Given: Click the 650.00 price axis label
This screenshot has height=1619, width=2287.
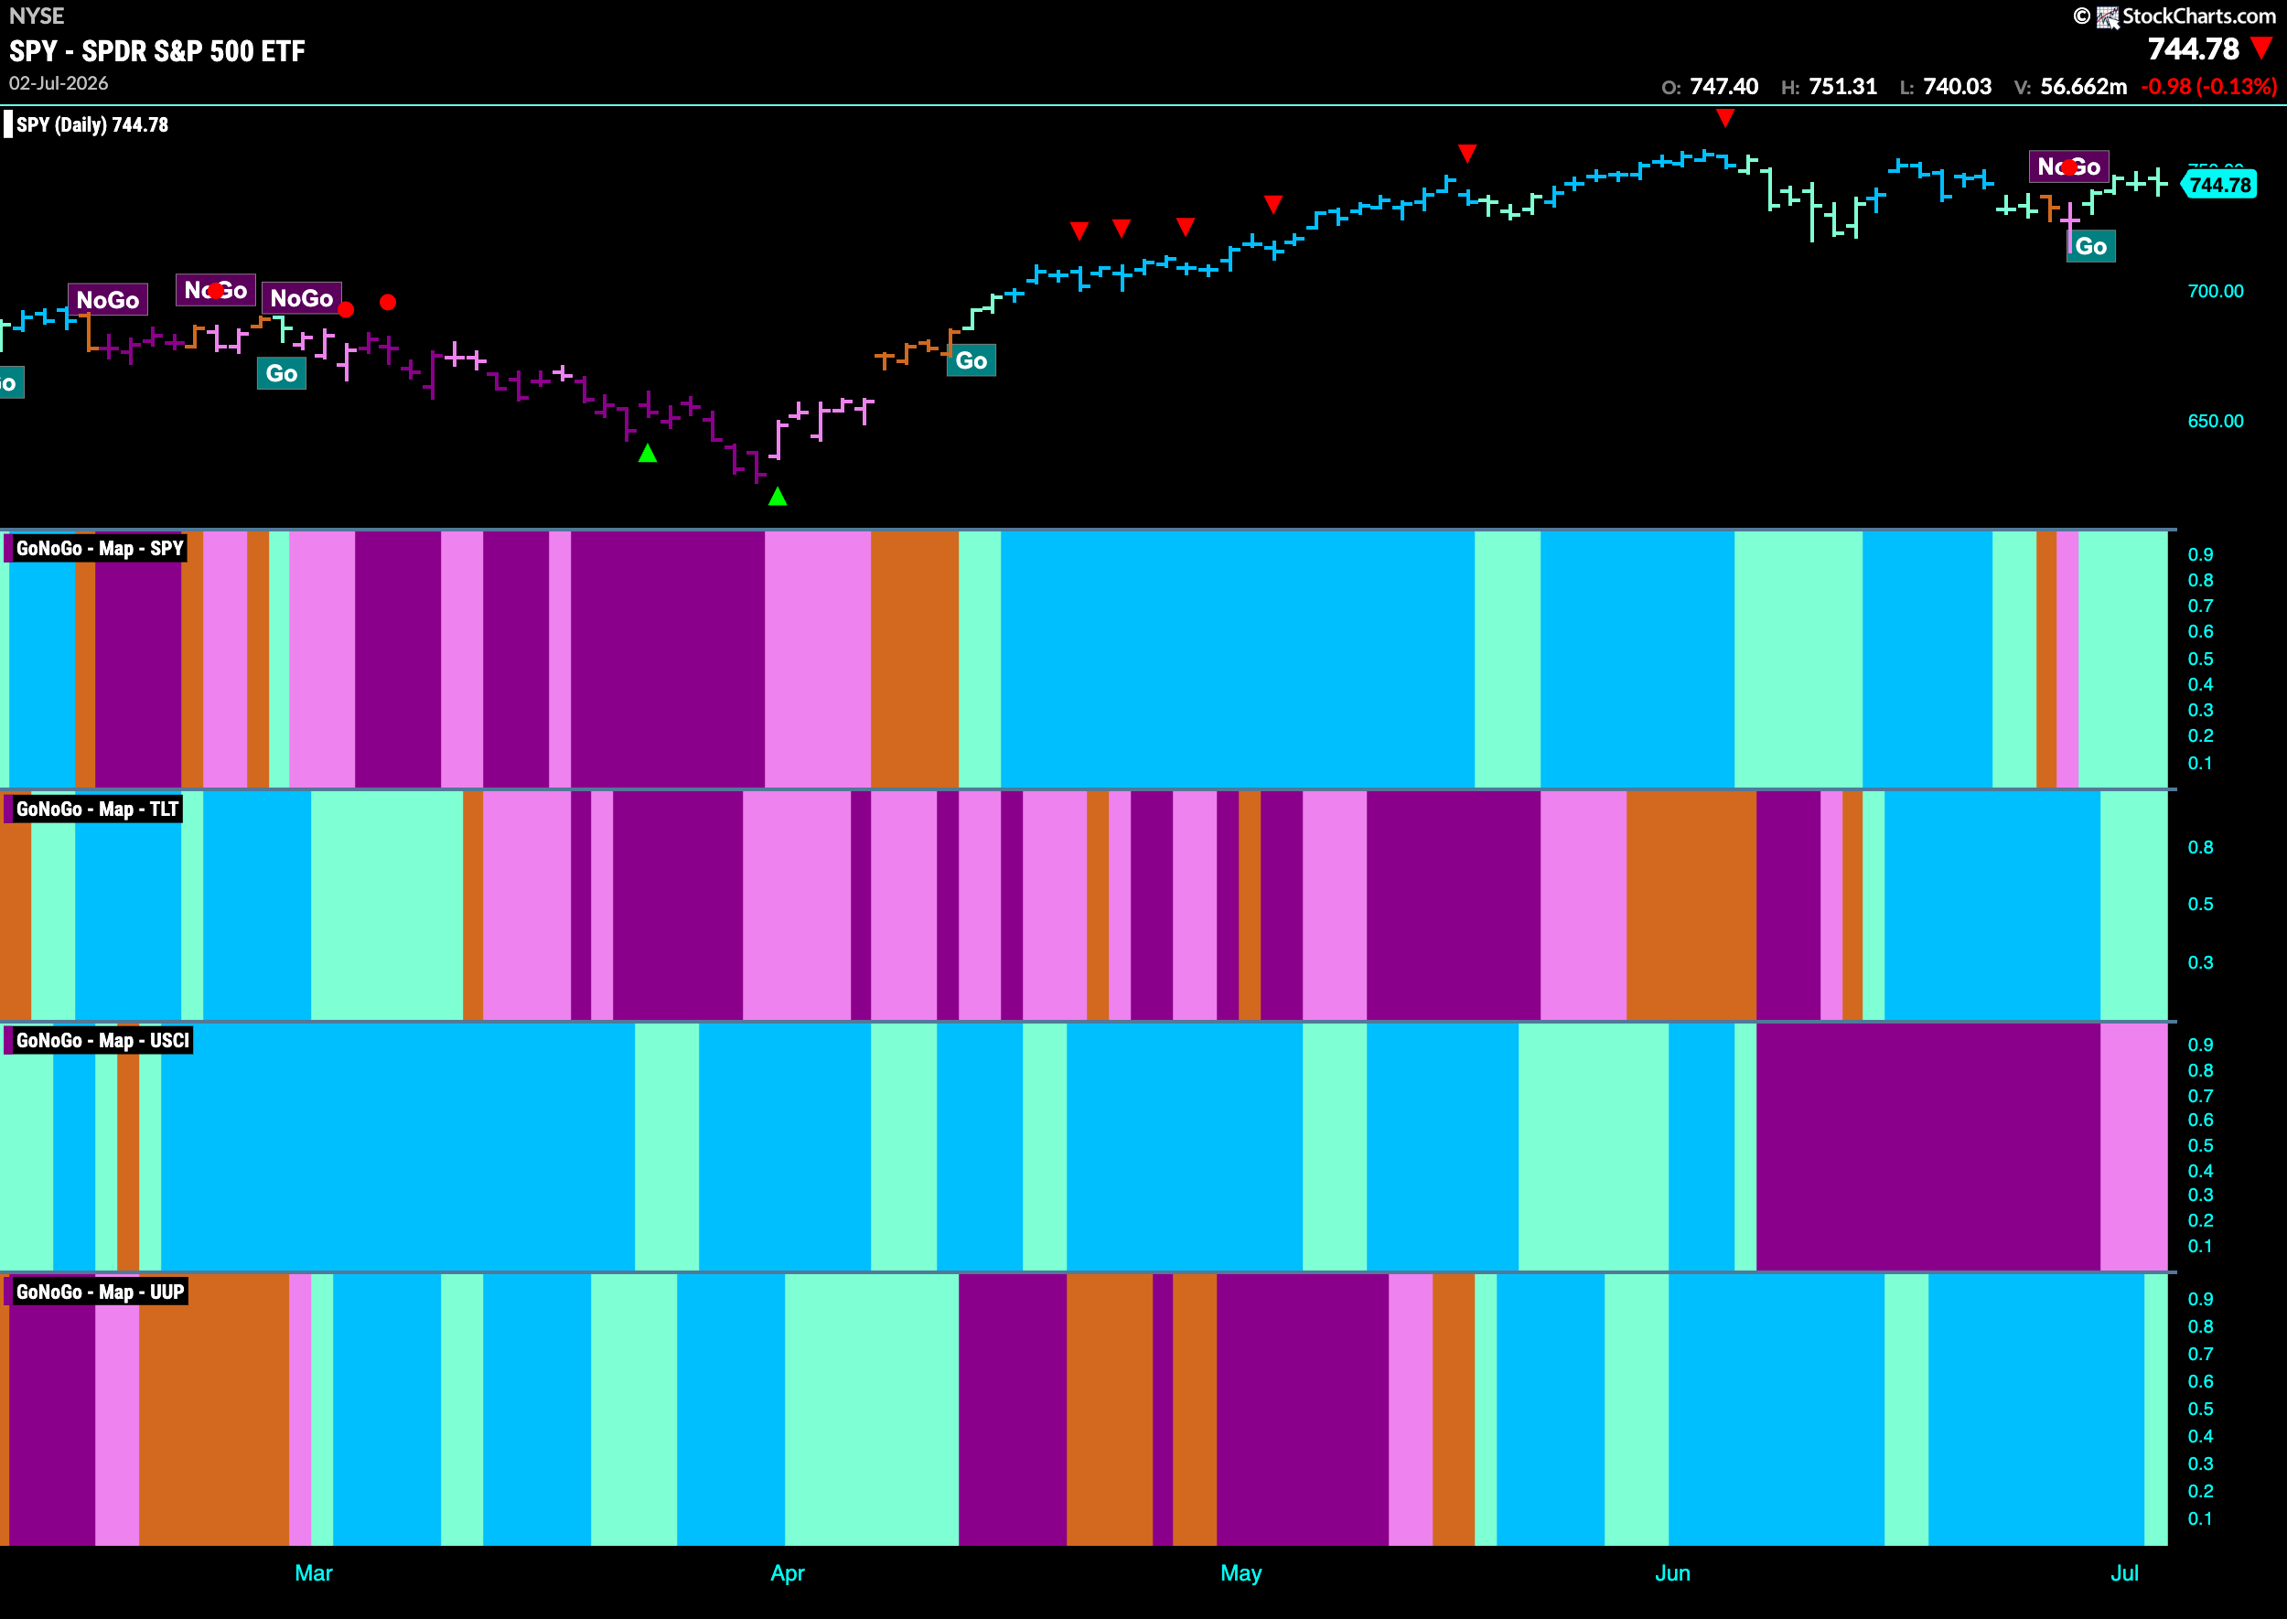Looking at the screenshot, I should click(x=2216, y=421).
